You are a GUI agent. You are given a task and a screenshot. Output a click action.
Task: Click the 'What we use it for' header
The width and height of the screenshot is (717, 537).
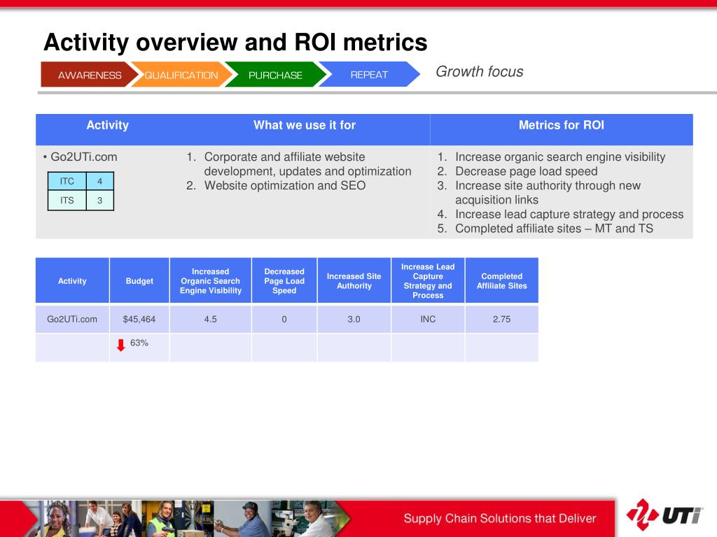305,125
